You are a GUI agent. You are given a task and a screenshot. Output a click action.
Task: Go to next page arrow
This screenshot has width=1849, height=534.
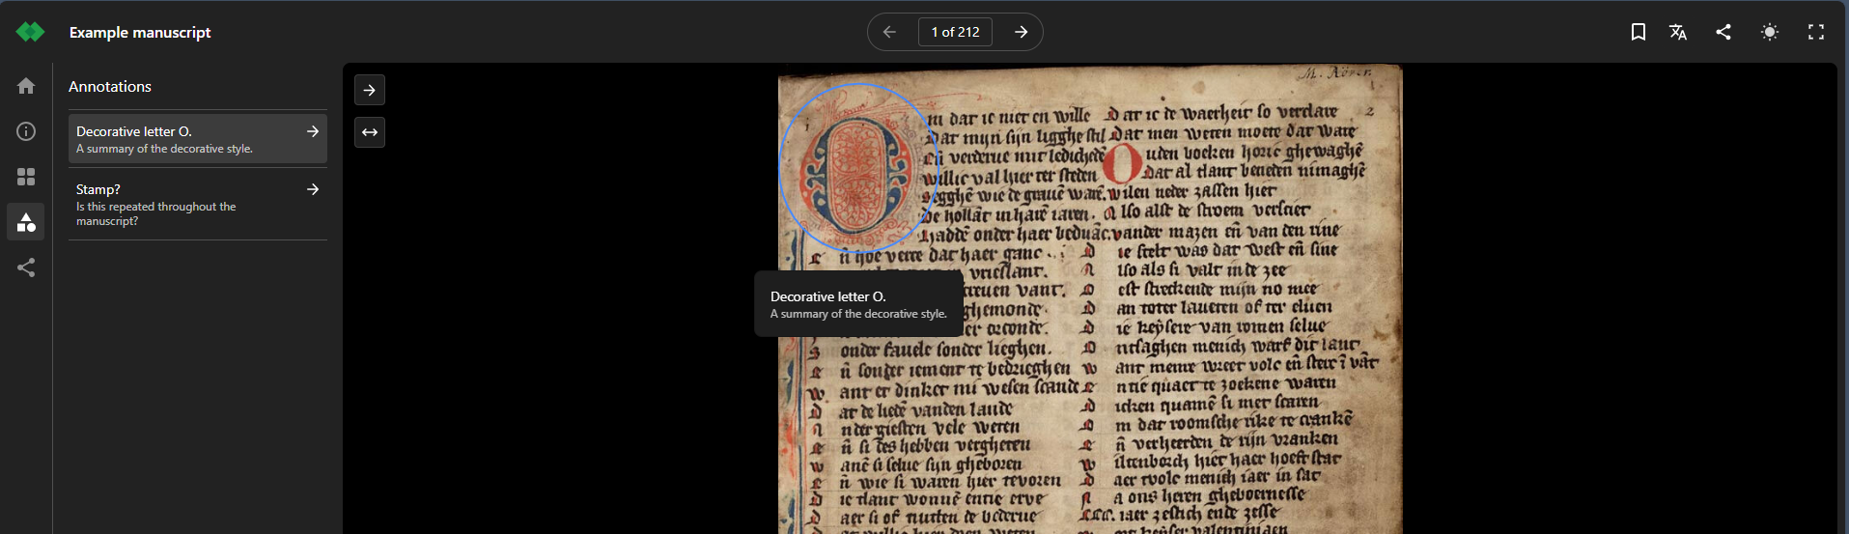coord(1021,32)
